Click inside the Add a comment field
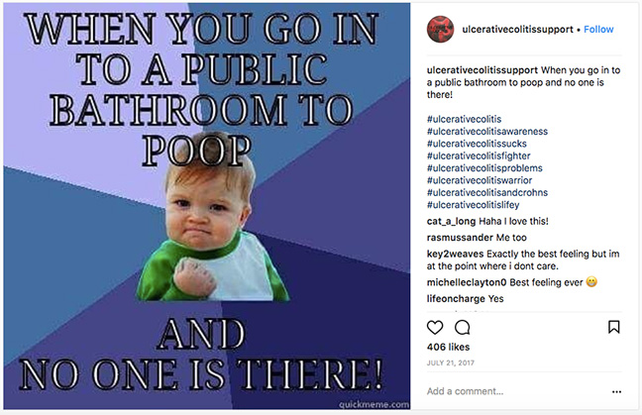Screen dimensions: 642x415 pyautogui.click(x=517, y=391)
